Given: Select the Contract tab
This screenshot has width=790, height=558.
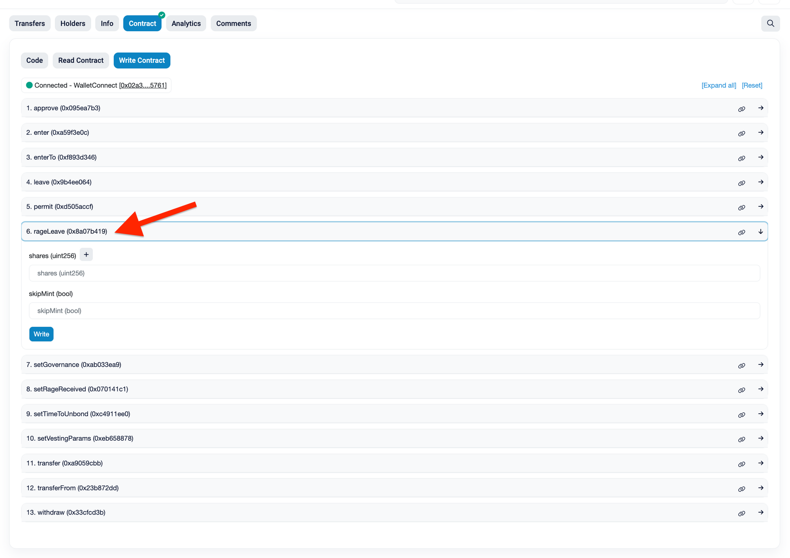Looking at the screenshot, I should (142, 23).
